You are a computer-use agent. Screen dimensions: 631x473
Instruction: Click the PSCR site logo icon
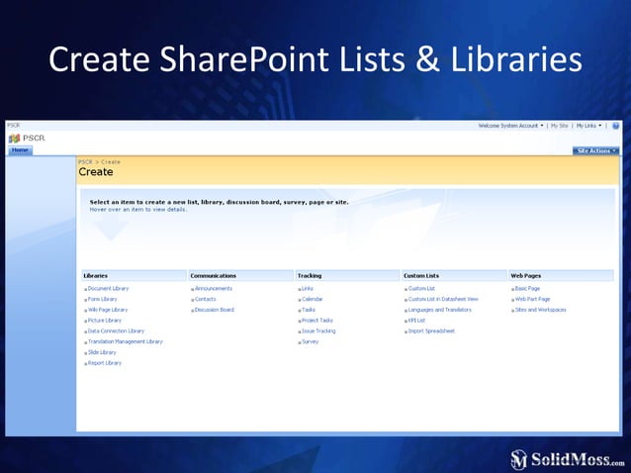15,139
